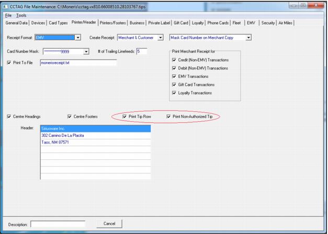This screenshot has height=234, width=328.
Task: Uncheck Gift Card Transactions checkbox
Action: tap(175, 85)
